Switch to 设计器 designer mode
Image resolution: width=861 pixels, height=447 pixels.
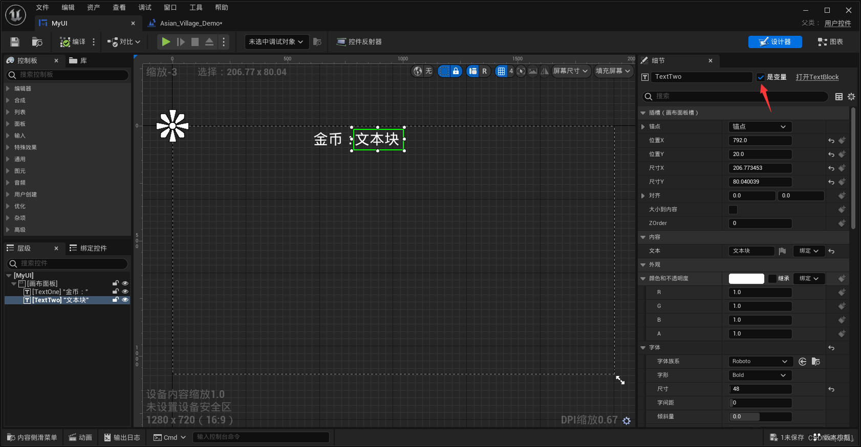coord(775,42)
